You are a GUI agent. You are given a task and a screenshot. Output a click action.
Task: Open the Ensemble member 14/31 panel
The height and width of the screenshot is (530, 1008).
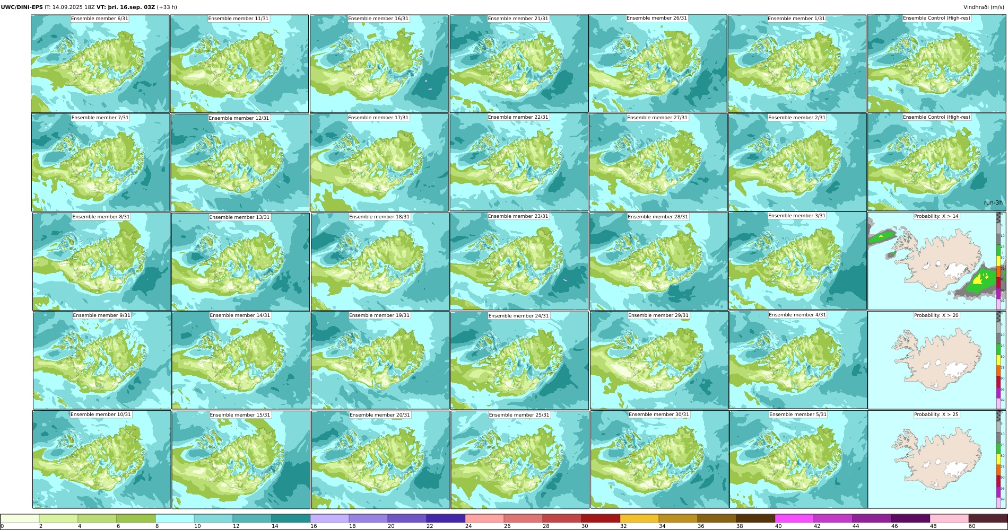[241, 360]
